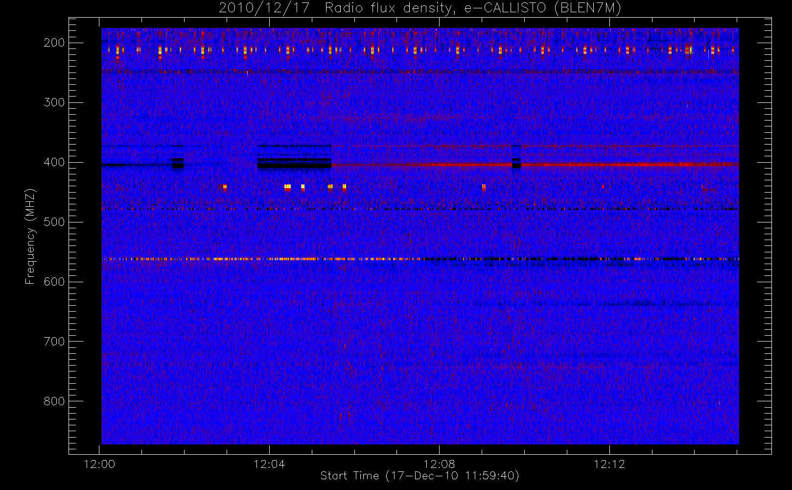Click the 12:04 time axis label

270,464
